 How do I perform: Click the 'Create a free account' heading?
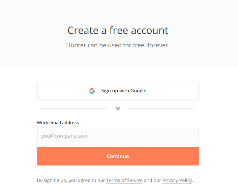click(x=118, y=30)
